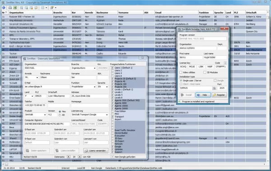Click the Daten speichern button
The image size is (271, 171).
(x=37, y=151)
